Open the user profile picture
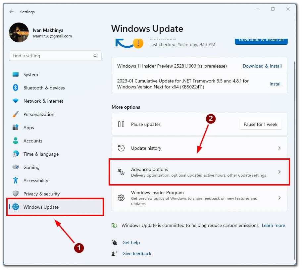The width and height of the screenshot is (302, 271). (19, 32)
